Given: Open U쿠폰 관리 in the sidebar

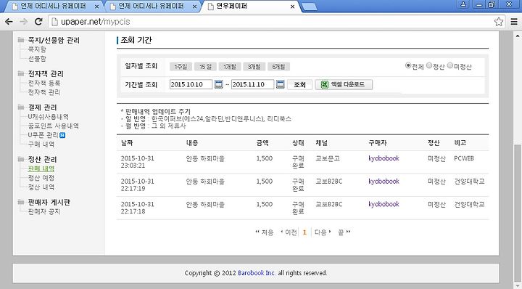Looking at the screenshot, I should pos(43,135).
